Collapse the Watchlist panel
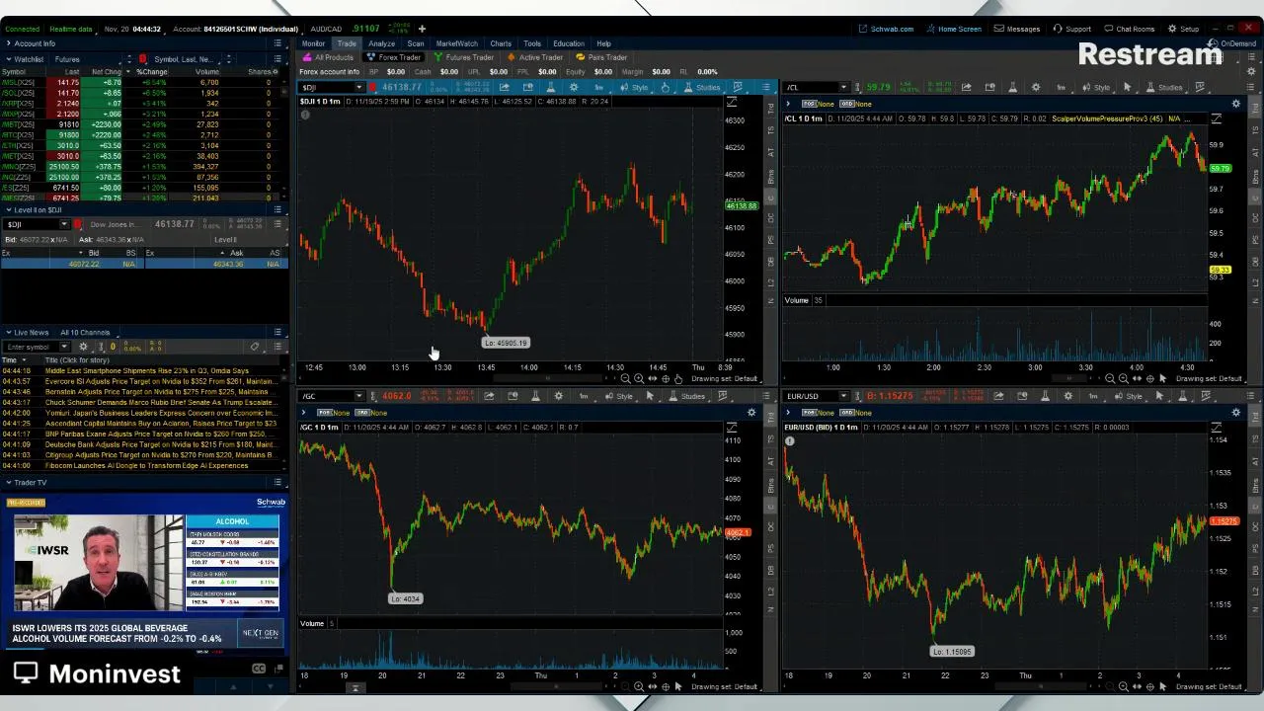The width and height of the screenshot is (1264, 711). [x=8, y=59]
